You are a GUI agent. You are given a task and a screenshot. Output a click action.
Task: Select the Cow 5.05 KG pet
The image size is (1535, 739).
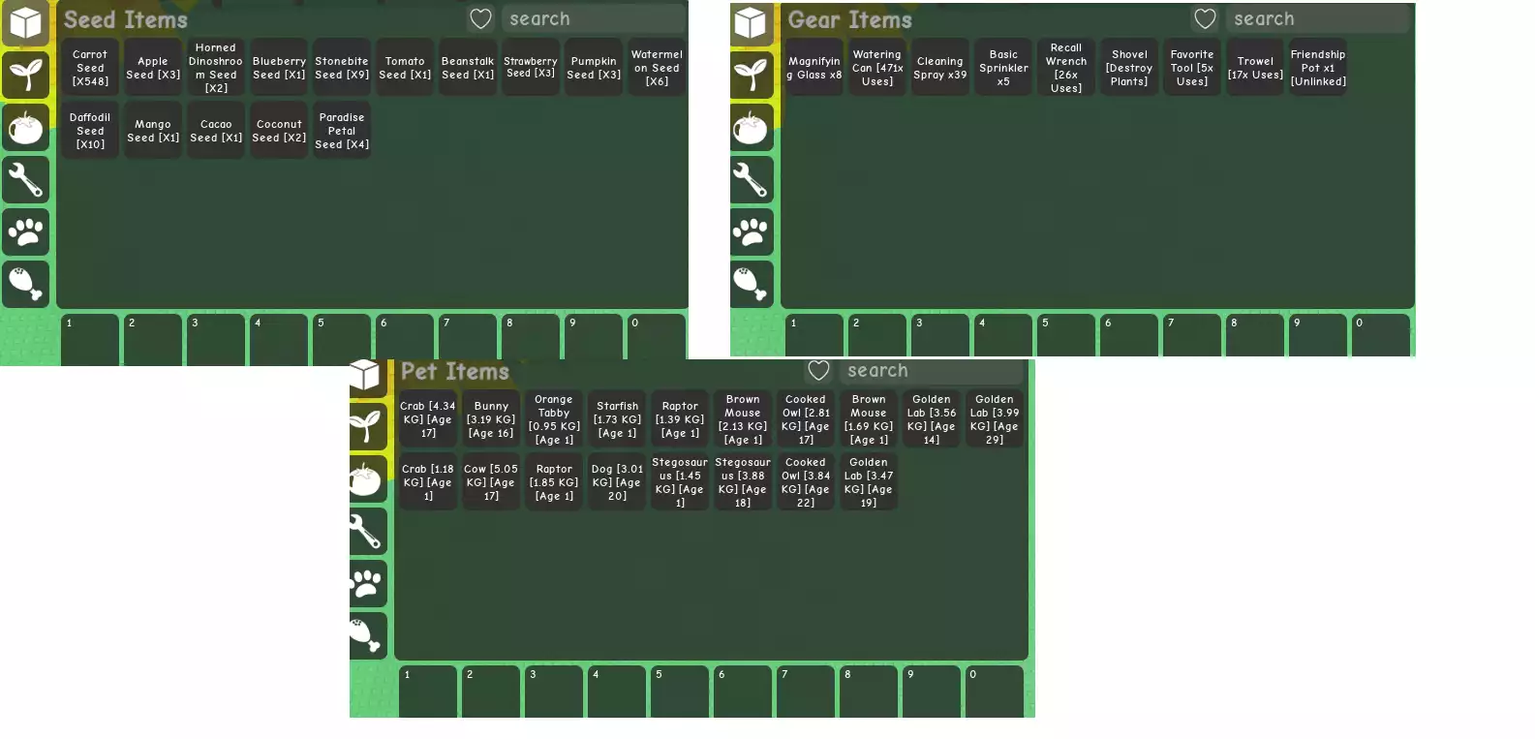pyautogui.click(x=491, y=481)
